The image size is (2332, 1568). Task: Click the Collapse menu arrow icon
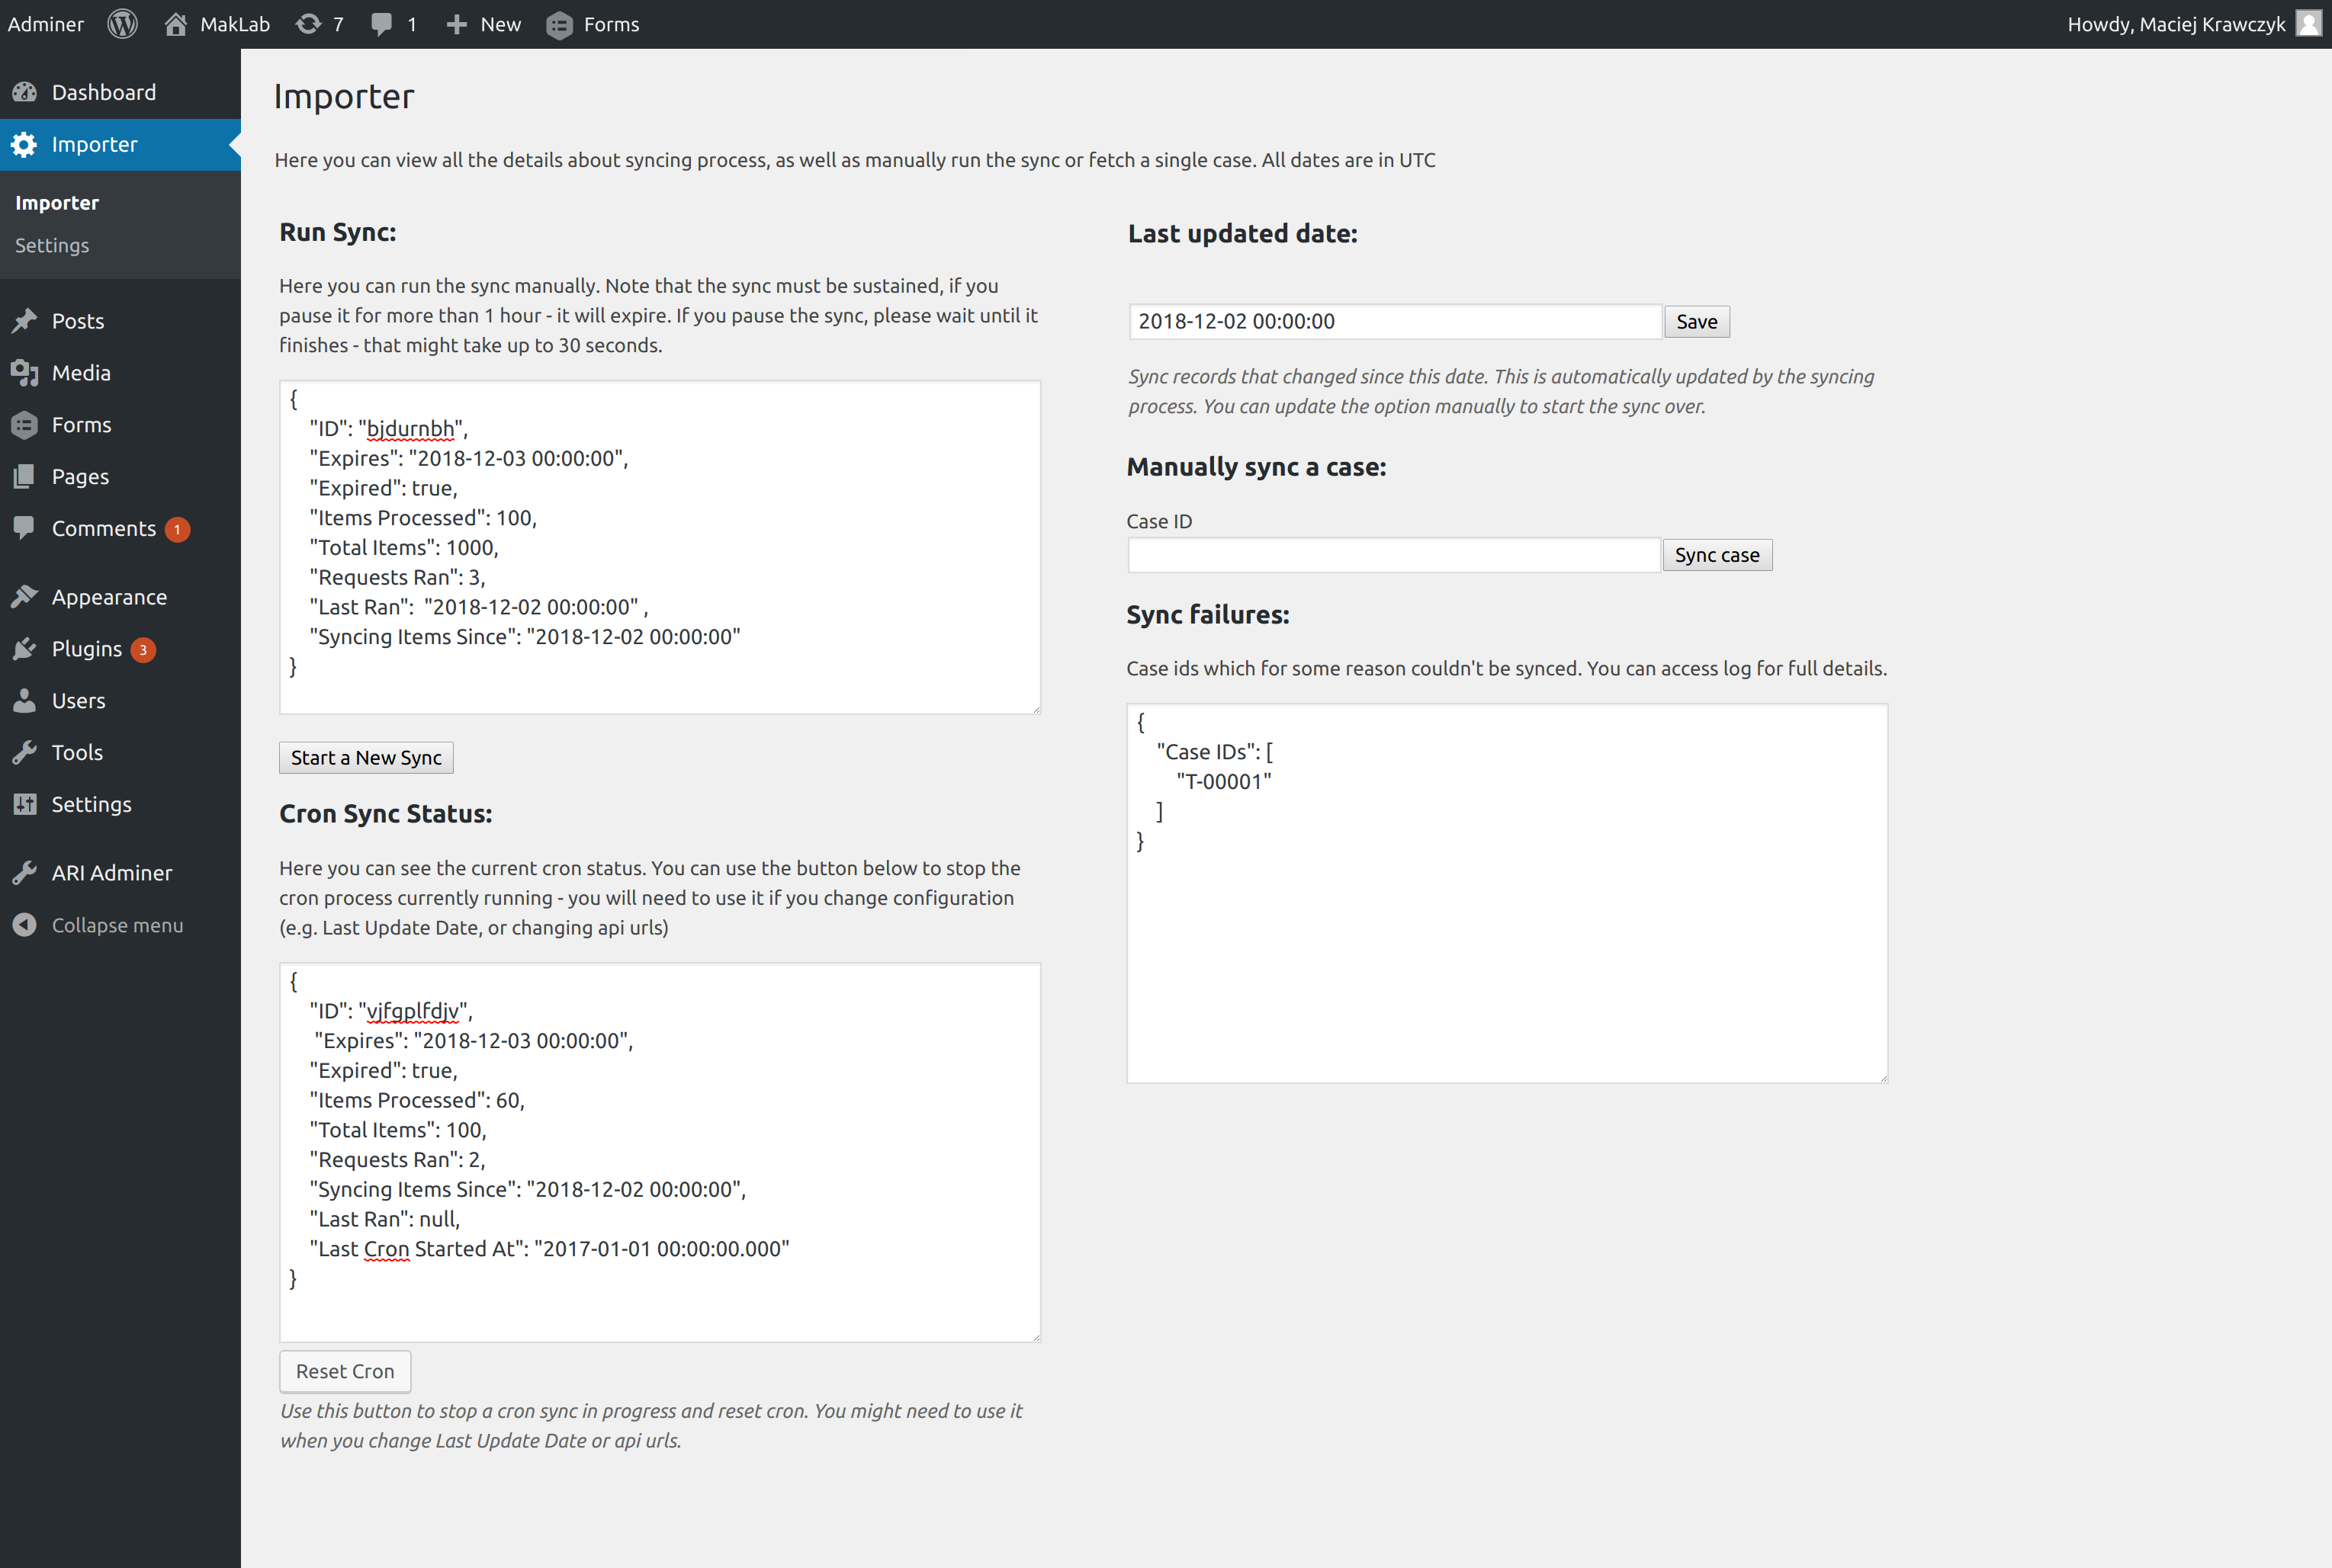(25, 925)
